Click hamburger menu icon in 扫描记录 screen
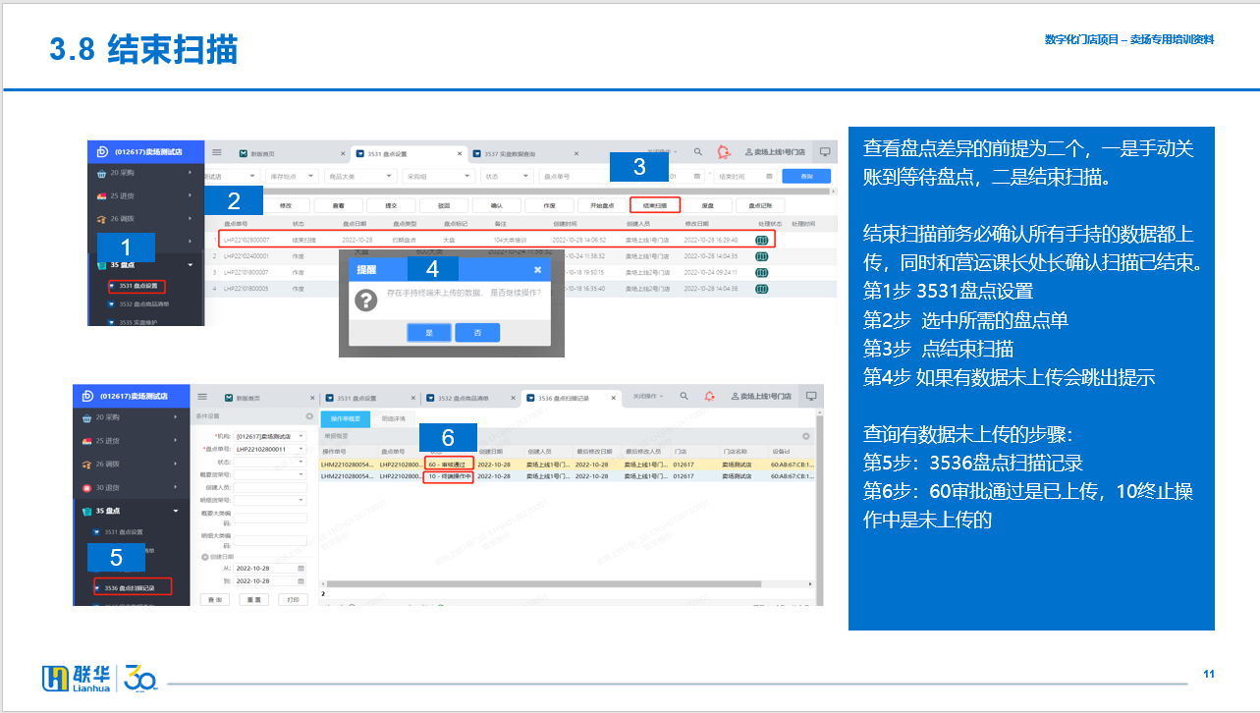The height and width of the screenshot is (713, 1260). [202, 397]
